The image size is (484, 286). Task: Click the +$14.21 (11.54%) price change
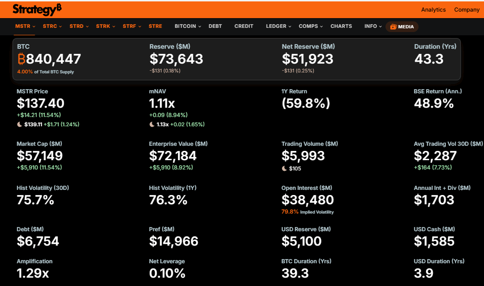tap(39, 115)
